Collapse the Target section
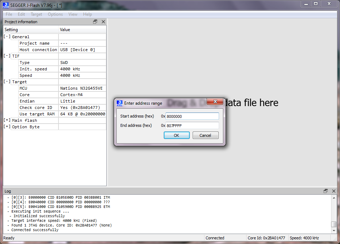This screenshot has height=244, width=340. pos(7,81)
